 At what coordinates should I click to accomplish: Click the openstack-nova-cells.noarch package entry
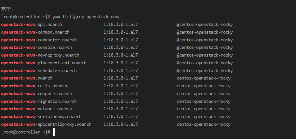pos(34,86)
